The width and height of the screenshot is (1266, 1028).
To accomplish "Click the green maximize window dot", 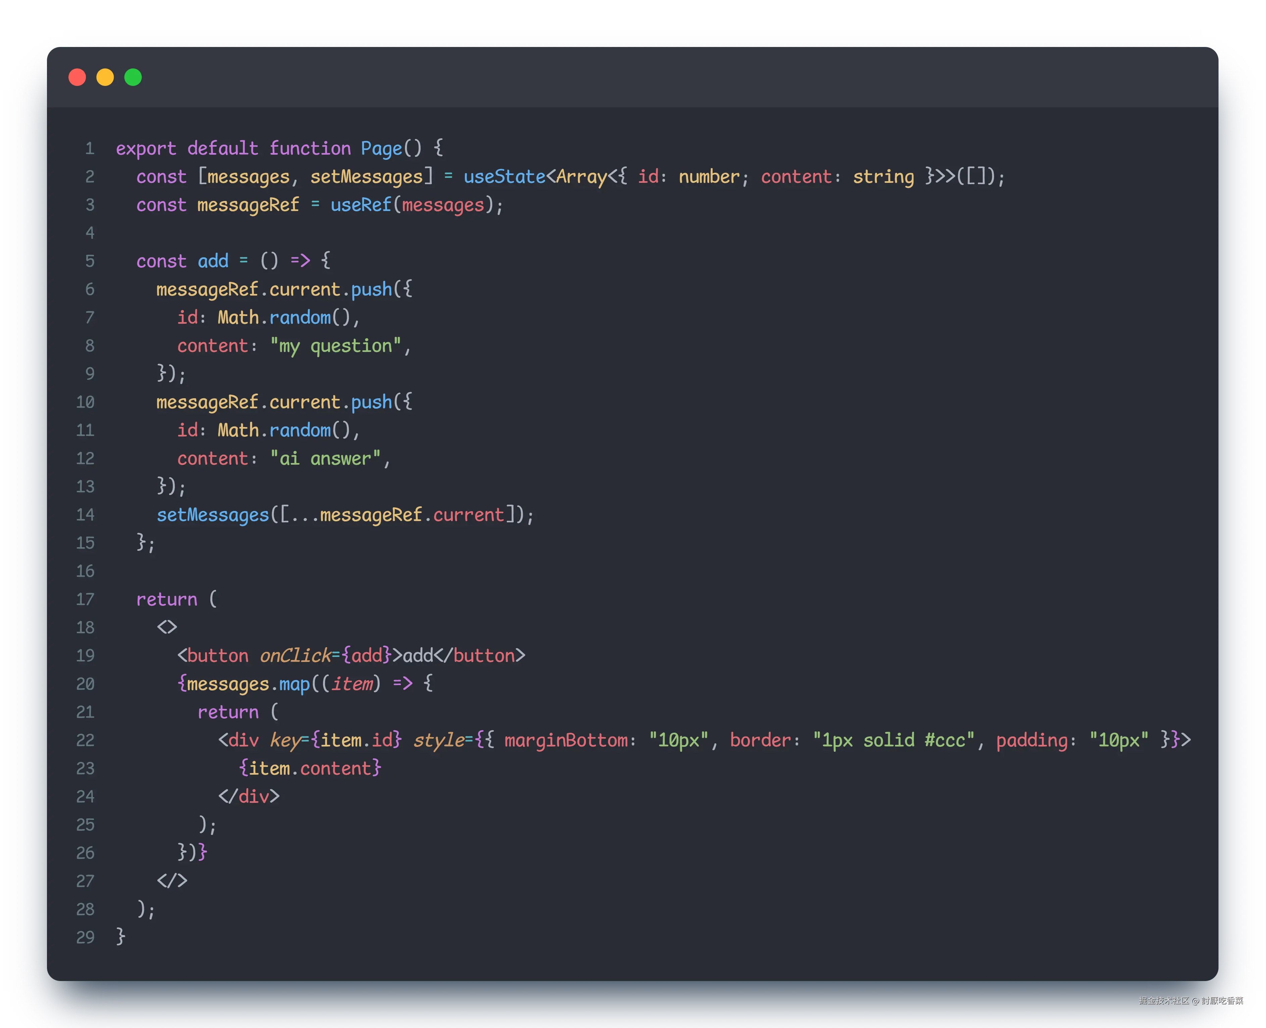I will coord(133,77).
